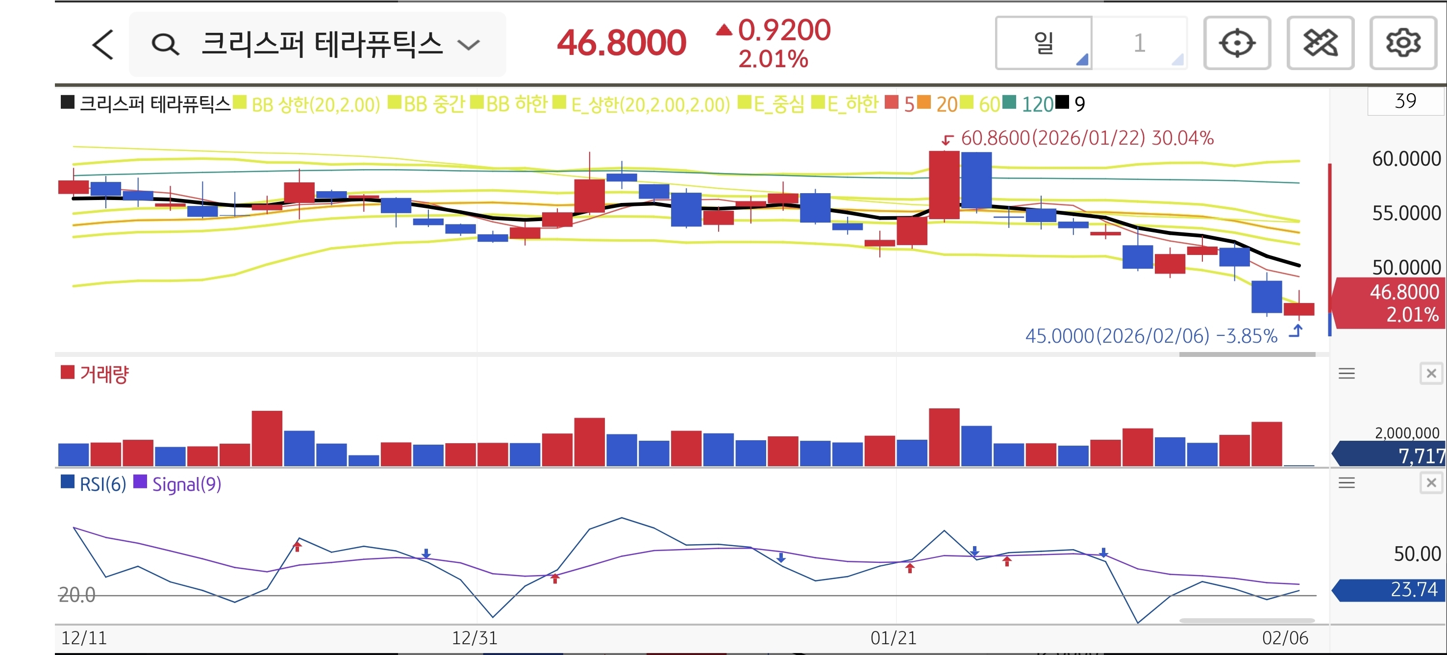The image size is (1447, 655).
Task: Close the volume indicator panel
Action: click(1431, 374)
